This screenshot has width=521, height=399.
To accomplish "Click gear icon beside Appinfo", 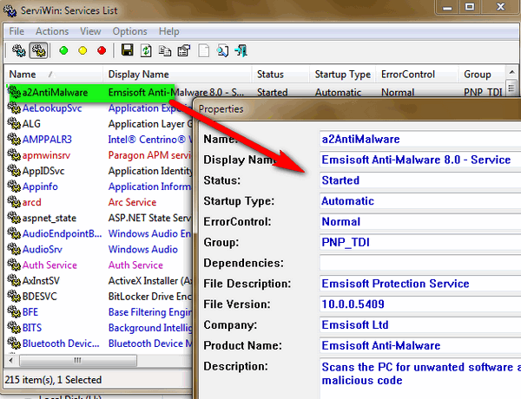I will [14, 186].
